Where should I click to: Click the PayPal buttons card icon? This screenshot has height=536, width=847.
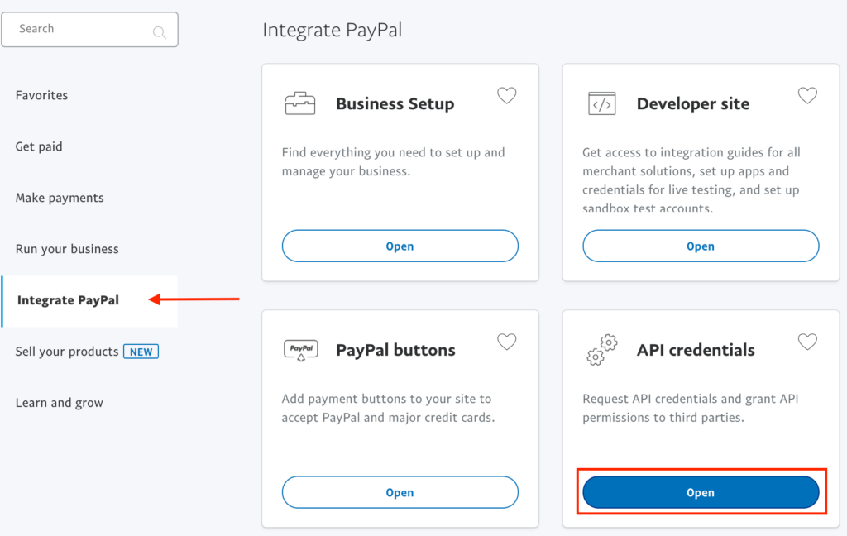pyautogui.click(x=301, y=350)
